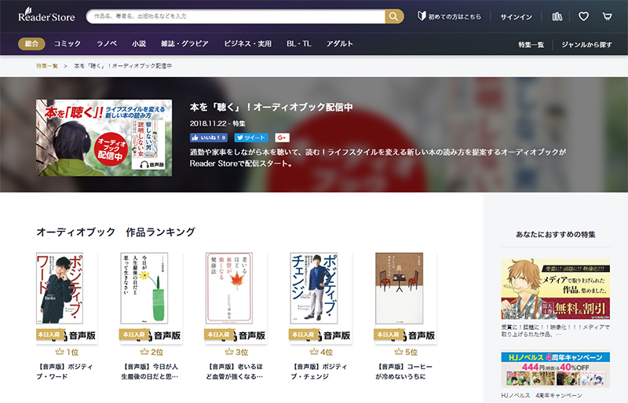Select the 雑誌・グラビア category tab
Screen dimensions: 628x403
click(184, 44)
